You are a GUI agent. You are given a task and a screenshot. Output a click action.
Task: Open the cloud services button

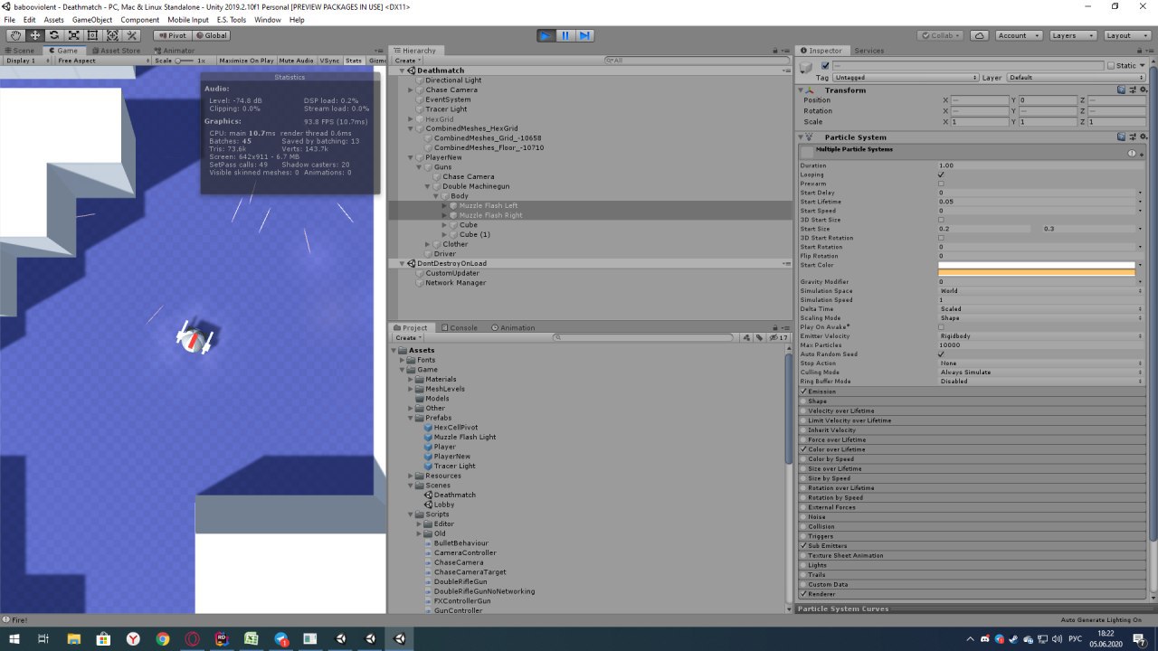[x=979, y=35]
